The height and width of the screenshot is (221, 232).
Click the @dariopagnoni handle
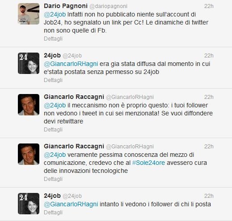coord(108,6)
